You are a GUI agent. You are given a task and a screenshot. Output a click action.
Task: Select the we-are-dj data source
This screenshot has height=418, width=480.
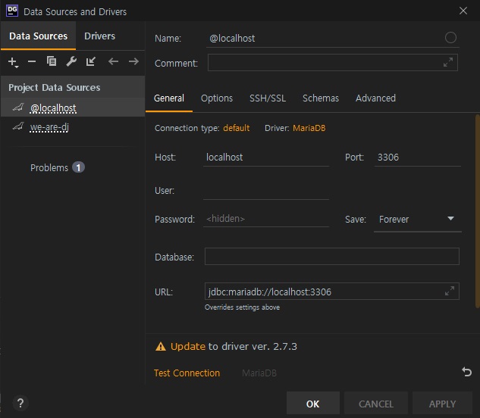[x=73, y=126]
